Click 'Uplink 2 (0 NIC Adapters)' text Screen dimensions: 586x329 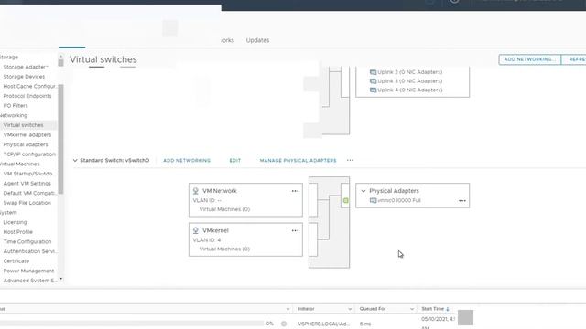[409, 72]
